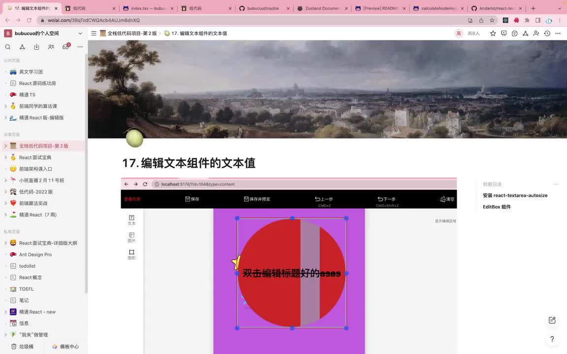567x354 pixels.
Task: Open page more menu in header
Action: (558, 33)
